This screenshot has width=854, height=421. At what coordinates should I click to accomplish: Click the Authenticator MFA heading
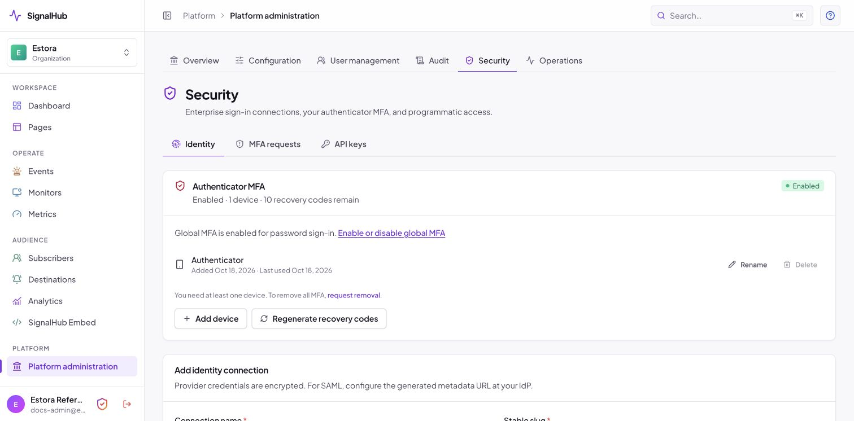229,186
